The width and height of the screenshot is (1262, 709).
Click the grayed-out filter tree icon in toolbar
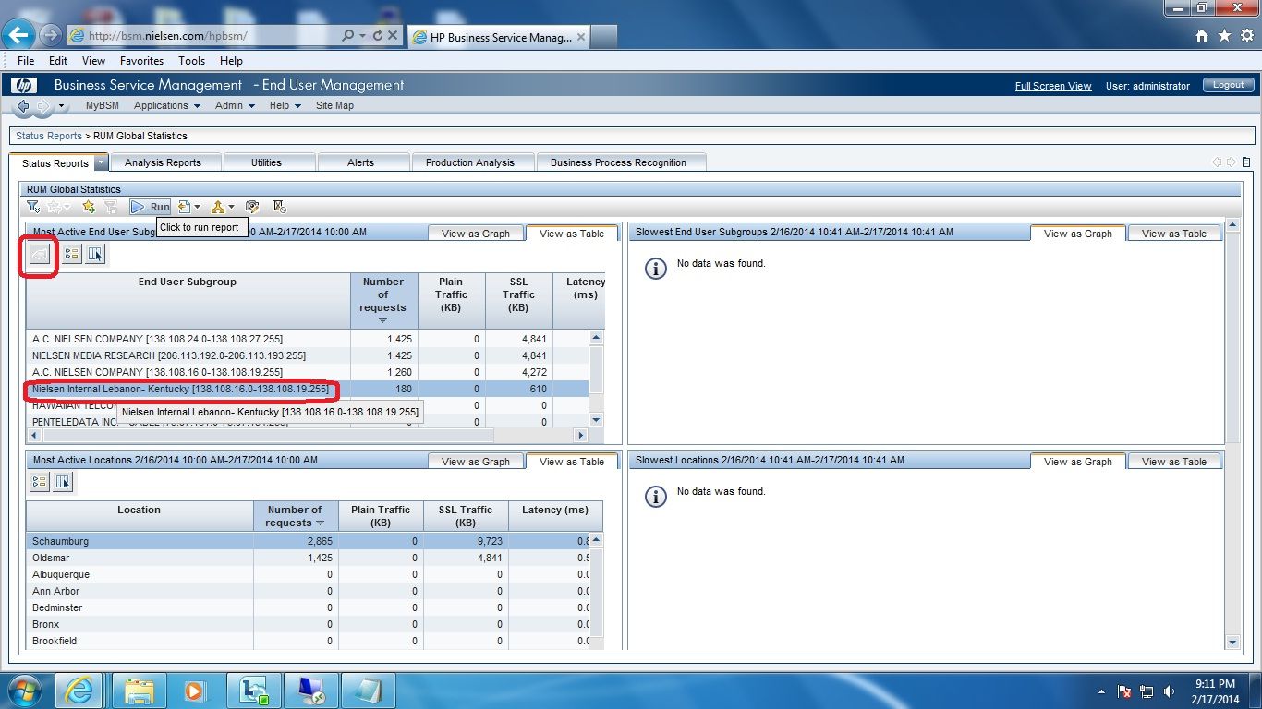tap(110, 207)
